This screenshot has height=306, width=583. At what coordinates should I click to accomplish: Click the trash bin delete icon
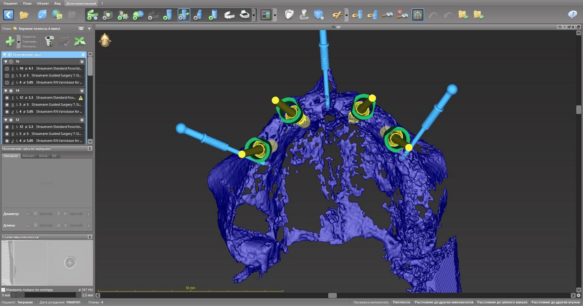point(49,41)
